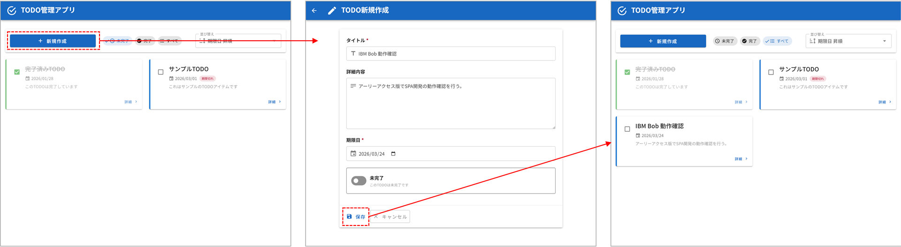Click 期限日 date field 2026/03/24
The height and width of the screenshot is (247, 901).
450,154
